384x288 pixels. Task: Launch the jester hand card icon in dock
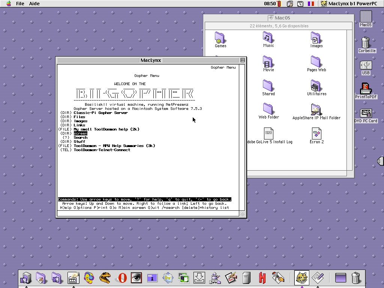(278, 278)
